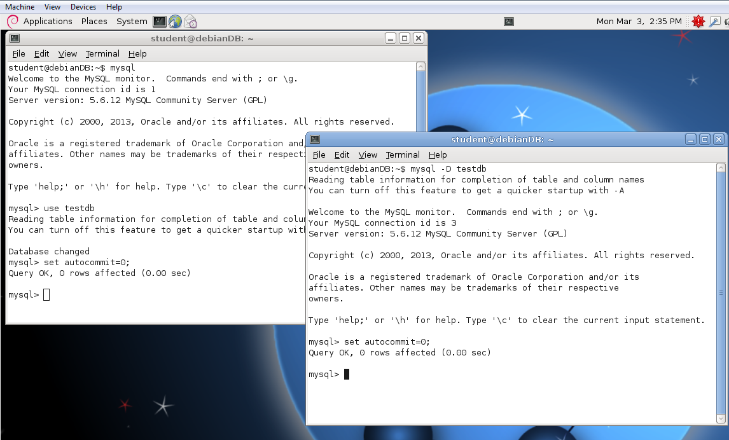Click the red update notification icon

coord(698,22)
